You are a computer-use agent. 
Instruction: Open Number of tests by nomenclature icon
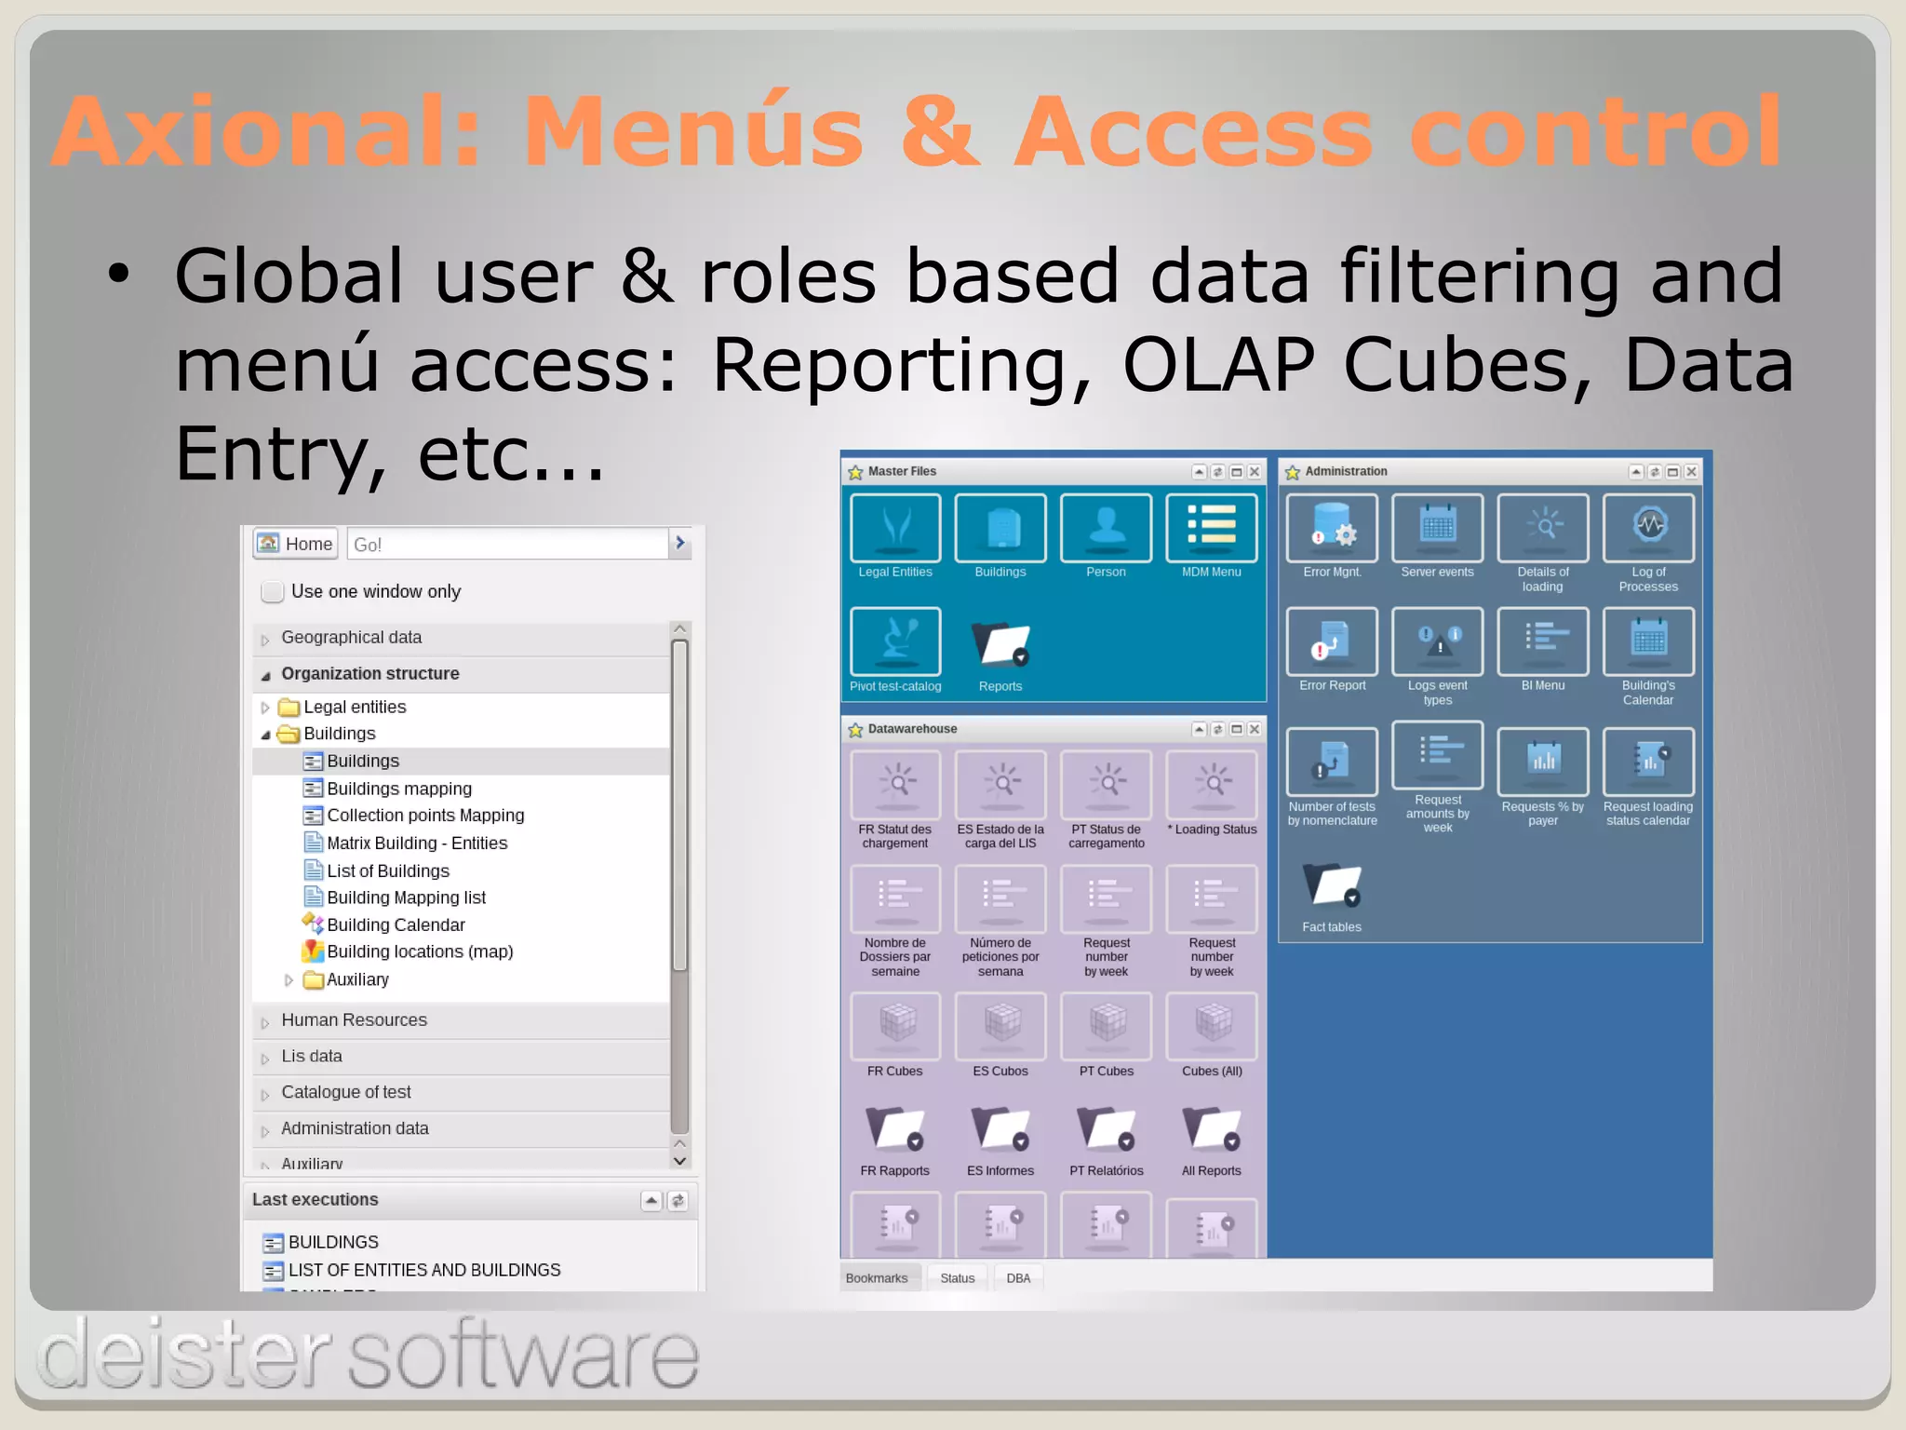coord(1332,762)
